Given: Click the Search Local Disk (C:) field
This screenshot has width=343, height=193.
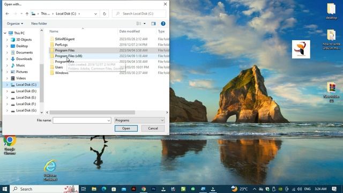Looking at the screenshot, I should 139,13.
